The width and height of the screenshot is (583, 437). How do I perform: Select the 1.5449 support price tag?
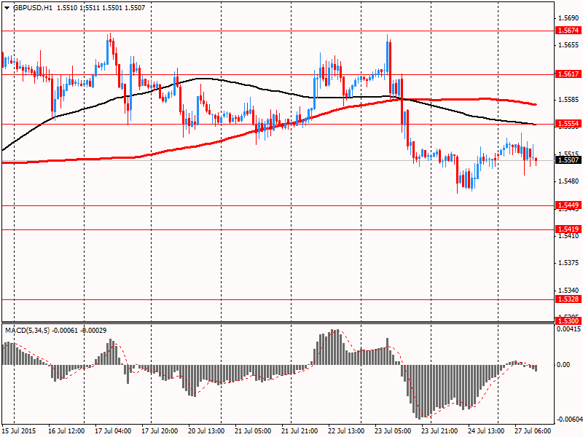click(568, 205)
